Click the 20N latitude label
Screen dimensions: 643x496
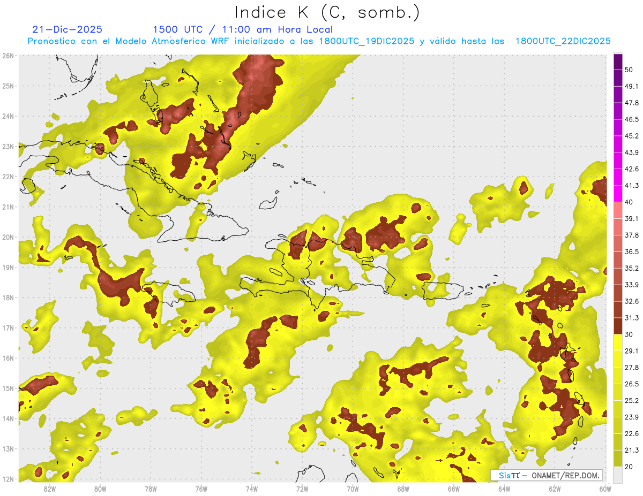pos(9,237)
